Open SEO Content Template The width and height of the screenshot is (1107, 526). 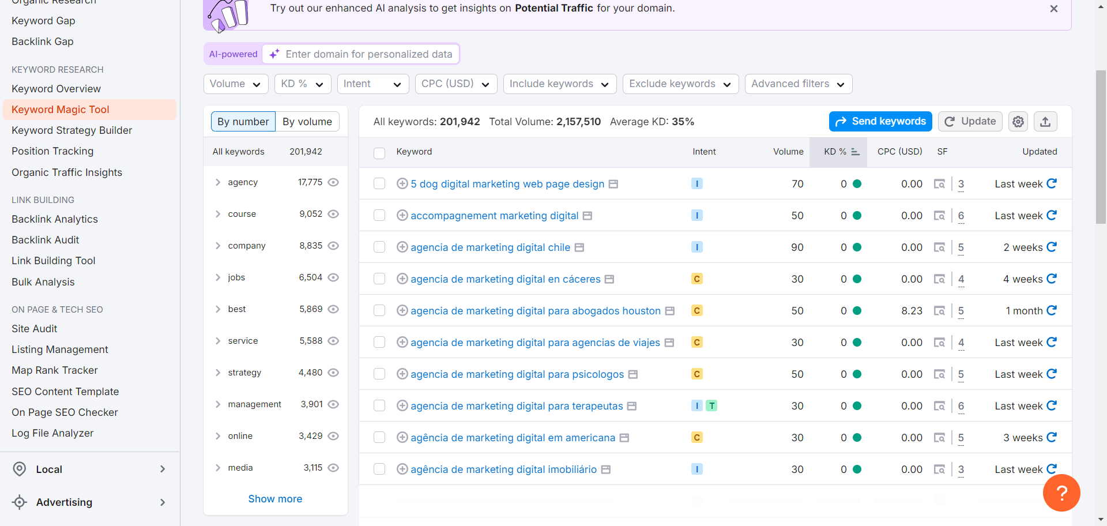65,392
